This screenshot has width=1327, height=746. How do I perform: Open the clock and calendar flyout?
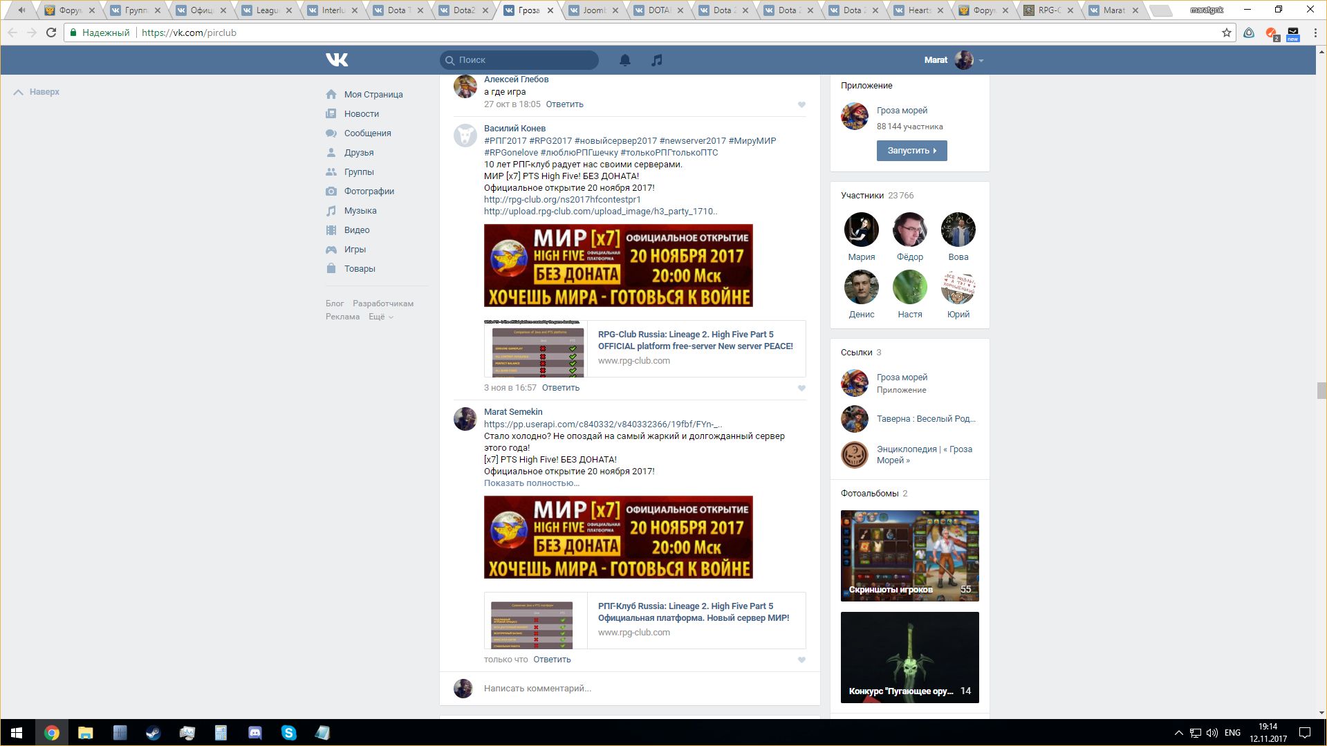[x=1268, y=733]
